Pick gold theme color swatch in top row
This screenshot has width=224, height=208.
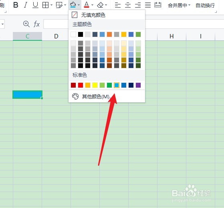124,34
